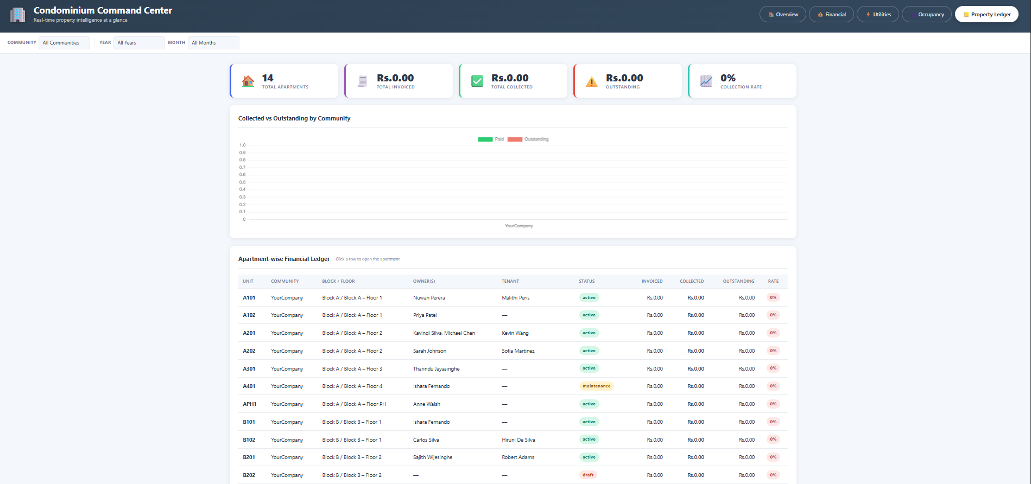Toggle the red Outstanding legend swatch
Image resolution: width=1031 pixels, height=484 pixels.
click(515, 139)
